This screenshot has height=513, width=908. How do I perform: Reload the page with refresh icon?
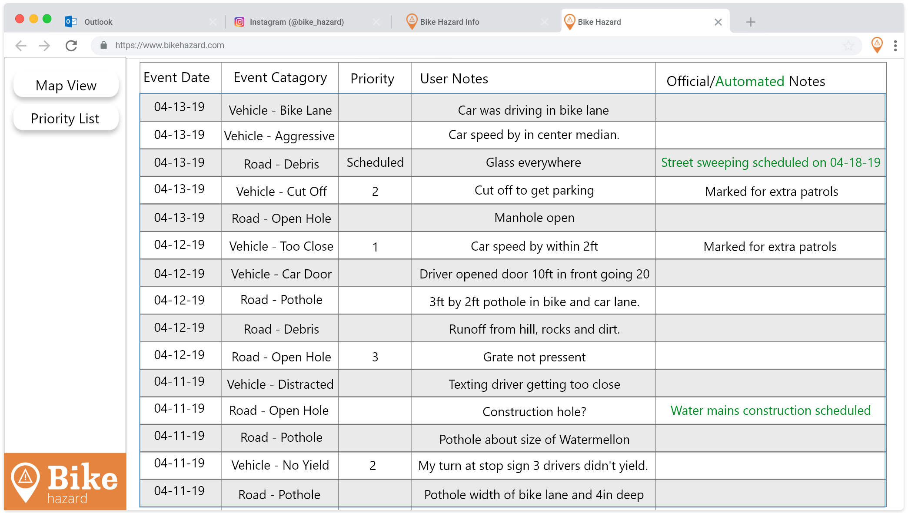click(71, 46)
